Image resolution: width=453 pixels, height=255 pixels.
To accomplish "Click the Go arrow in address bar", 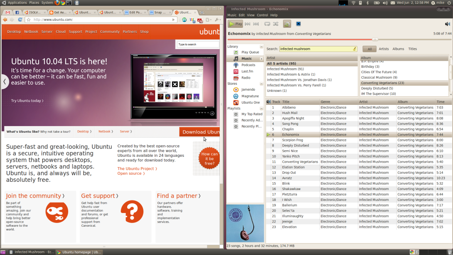I will [173, 20].
